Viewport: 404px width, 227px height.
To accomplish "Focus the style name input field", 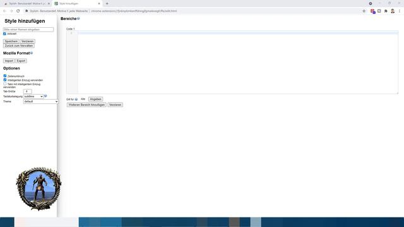I will coord(28,30).
